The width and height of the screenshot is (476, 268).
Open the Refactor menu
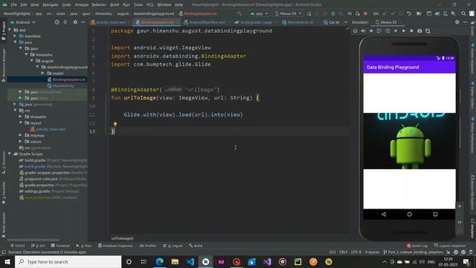[99, 4]
